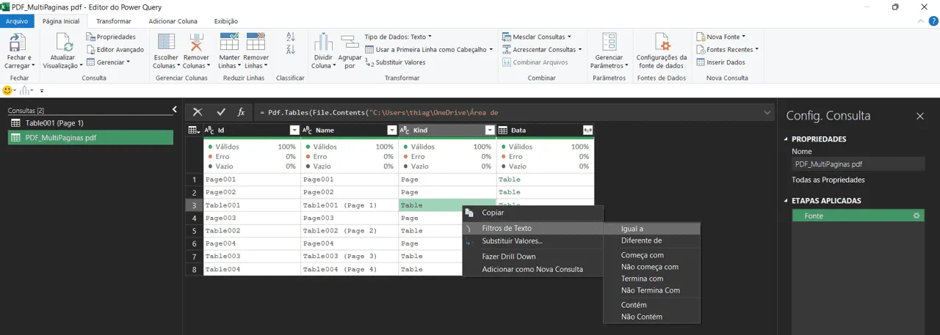Click the Combinar Arquivos icon
The height and width of the screenshot is (335, 940).
coord(507,62)
